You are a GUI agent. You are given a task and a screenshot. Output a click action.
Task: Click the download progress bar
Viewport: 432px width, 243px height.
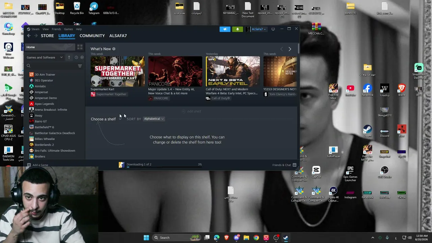(164, 167)
